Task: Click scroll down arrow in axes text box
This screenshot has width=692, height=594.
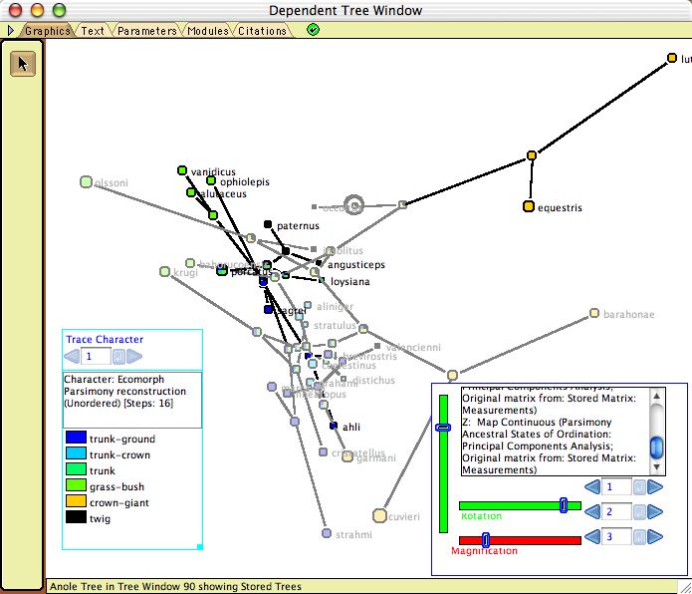Action: click(657, 467)
